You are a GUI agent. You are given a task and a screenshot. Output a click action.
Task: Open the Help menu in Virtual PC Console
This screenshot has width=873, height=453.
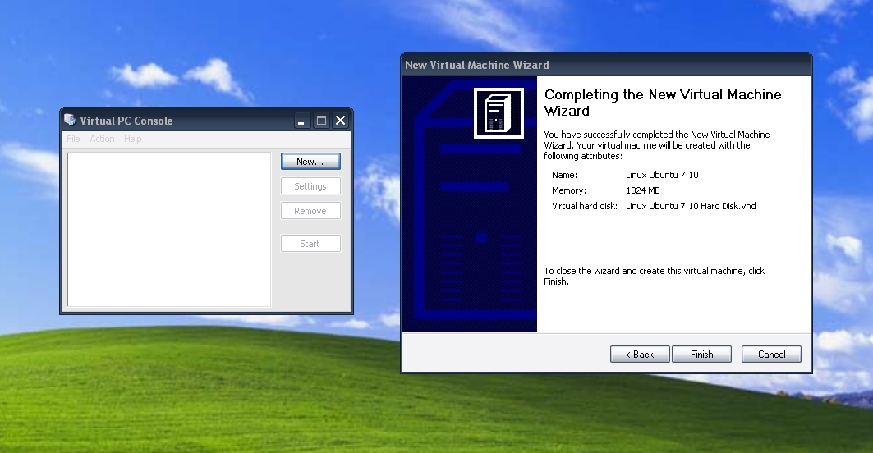pyautogui.click(x=132, y=139)
